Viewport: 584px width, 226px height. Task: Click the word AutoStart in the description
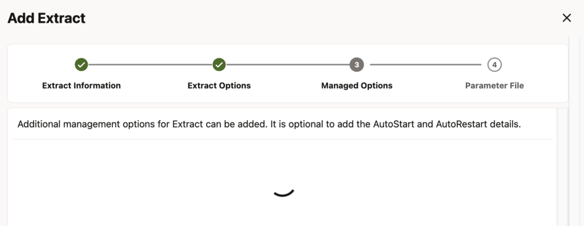tap(394, 124)
